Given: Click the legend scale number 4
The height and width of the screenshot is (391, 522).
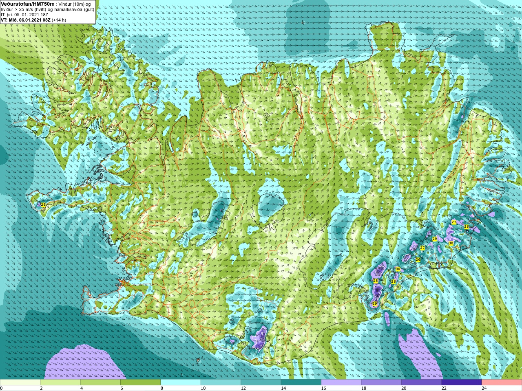Looking at the screenshot, I should (82, 388).
